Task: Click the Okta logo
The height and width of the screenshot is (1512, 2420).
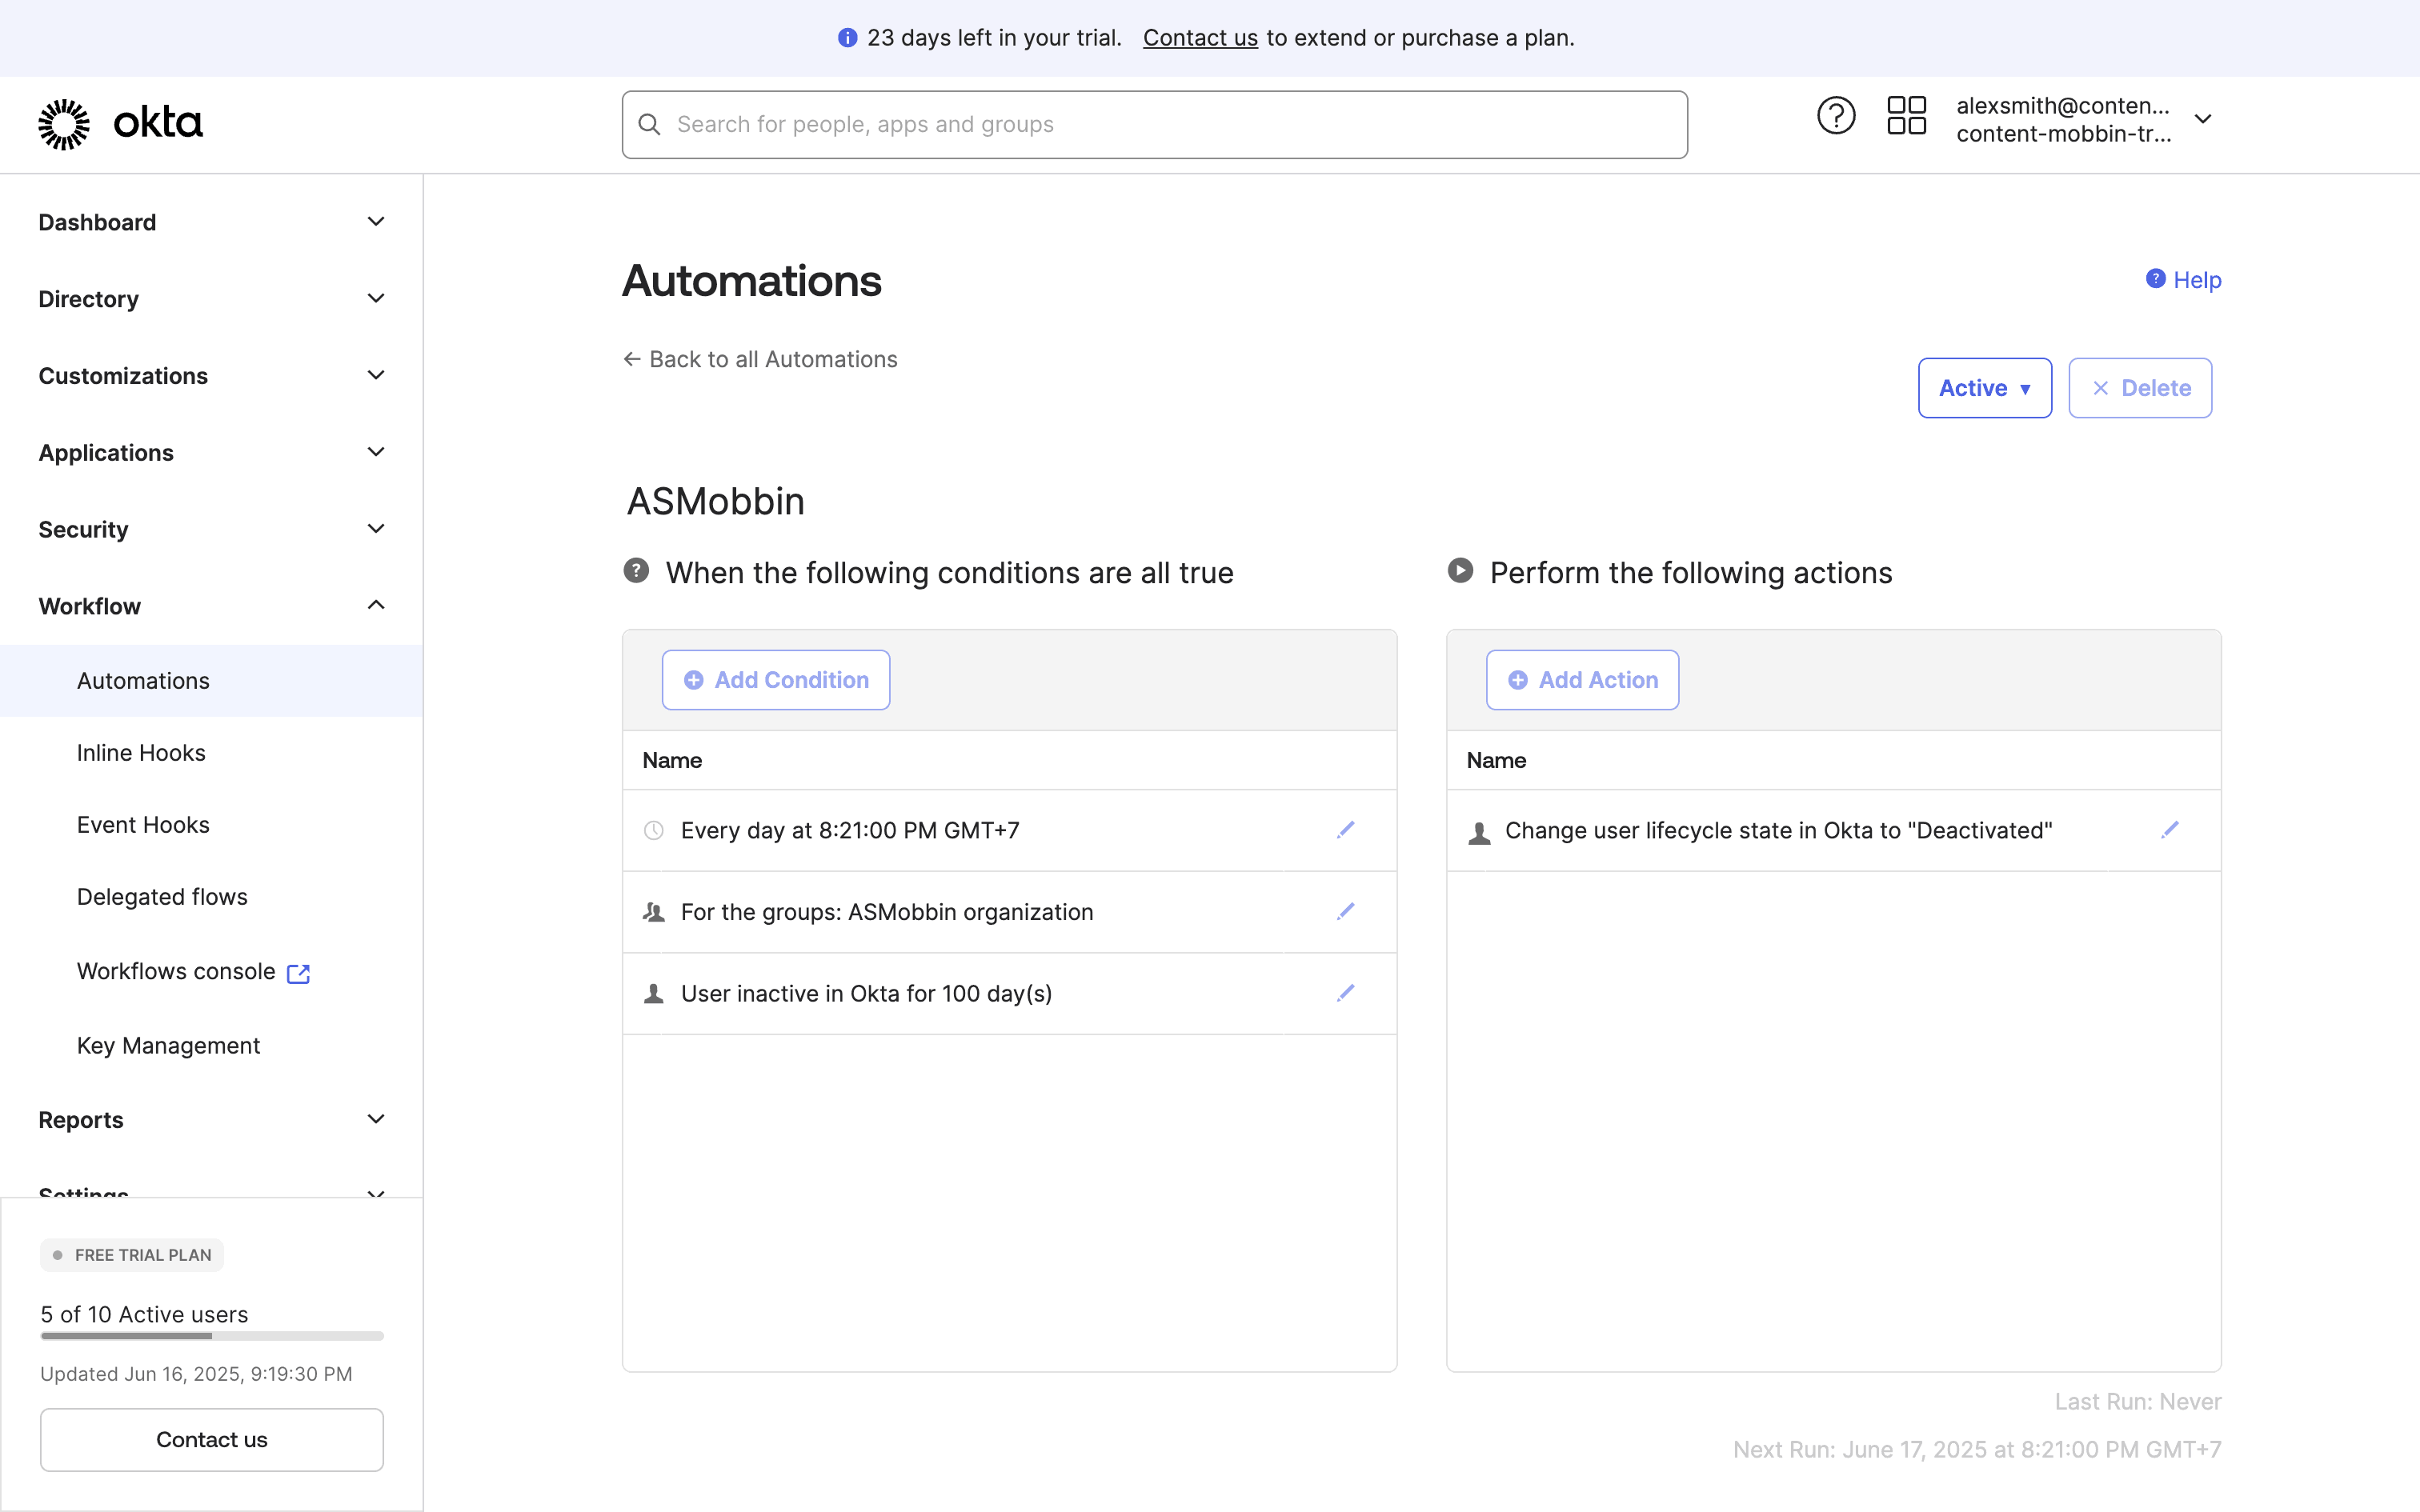Action: tap(120, 123)
